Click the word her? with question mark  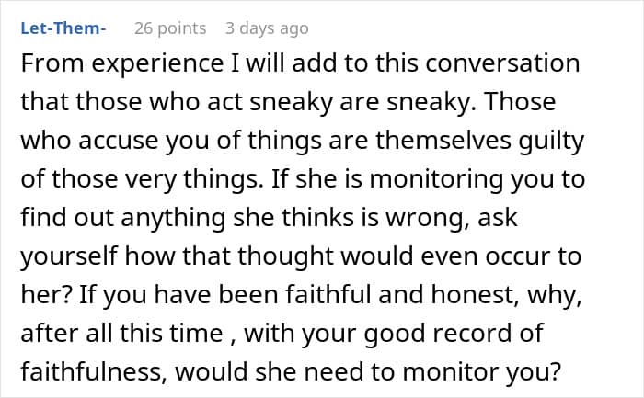point(46,295)
